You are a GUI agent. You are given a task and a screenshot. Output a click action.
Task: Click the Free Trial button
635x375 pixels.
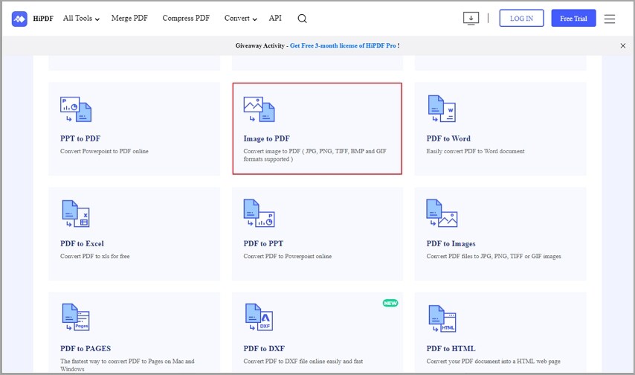(x=573, y=19)
